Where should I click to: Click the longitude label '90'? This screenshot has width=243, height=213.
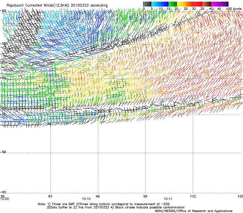(x=3, y=196)
